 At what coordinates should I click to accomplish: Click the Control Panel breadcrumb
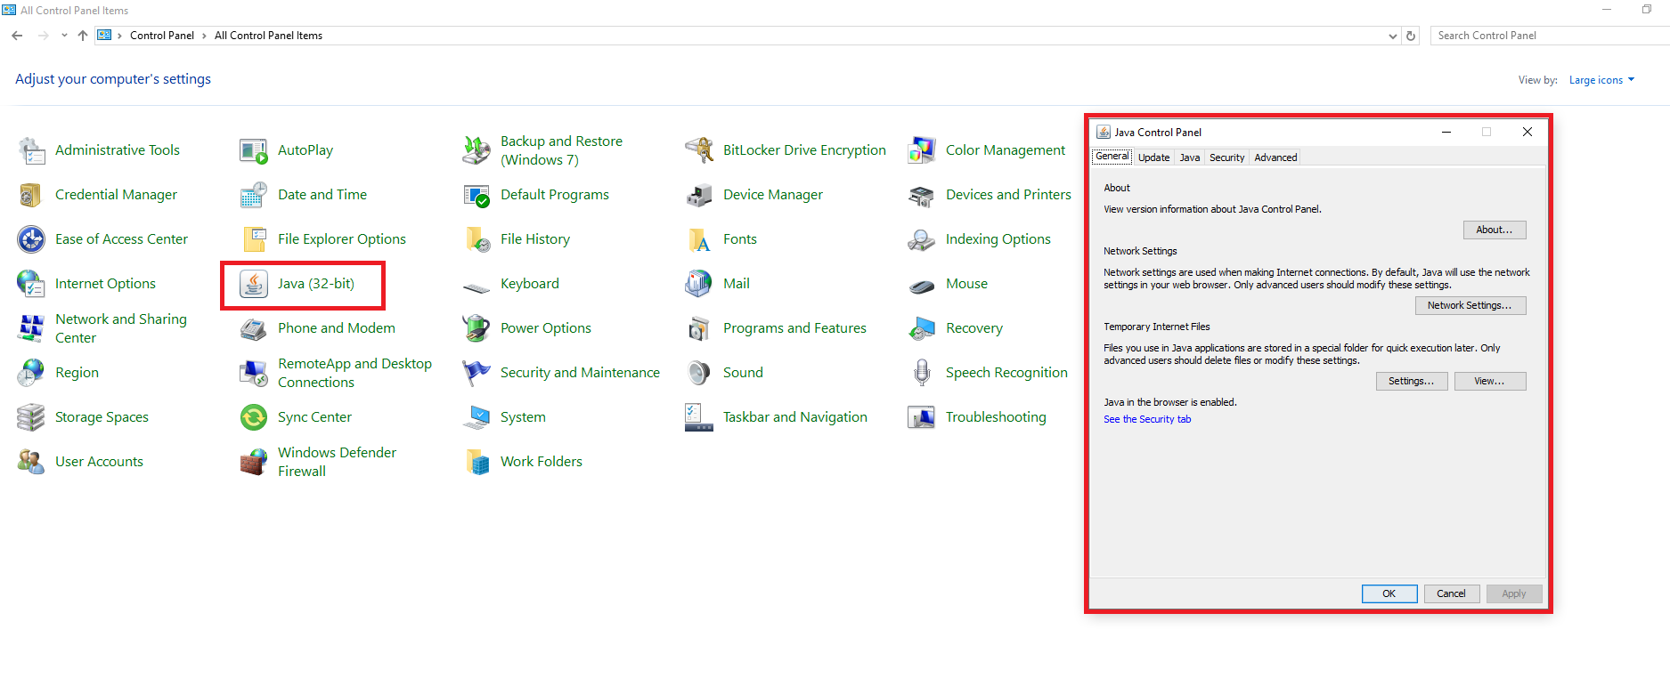click(x=162, y=36)
